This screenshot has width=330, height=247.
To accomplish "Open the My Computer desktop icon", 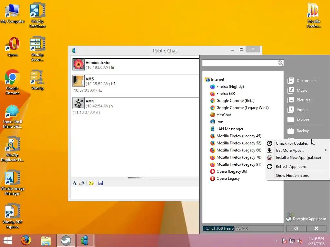I will [x=13, y=14].
